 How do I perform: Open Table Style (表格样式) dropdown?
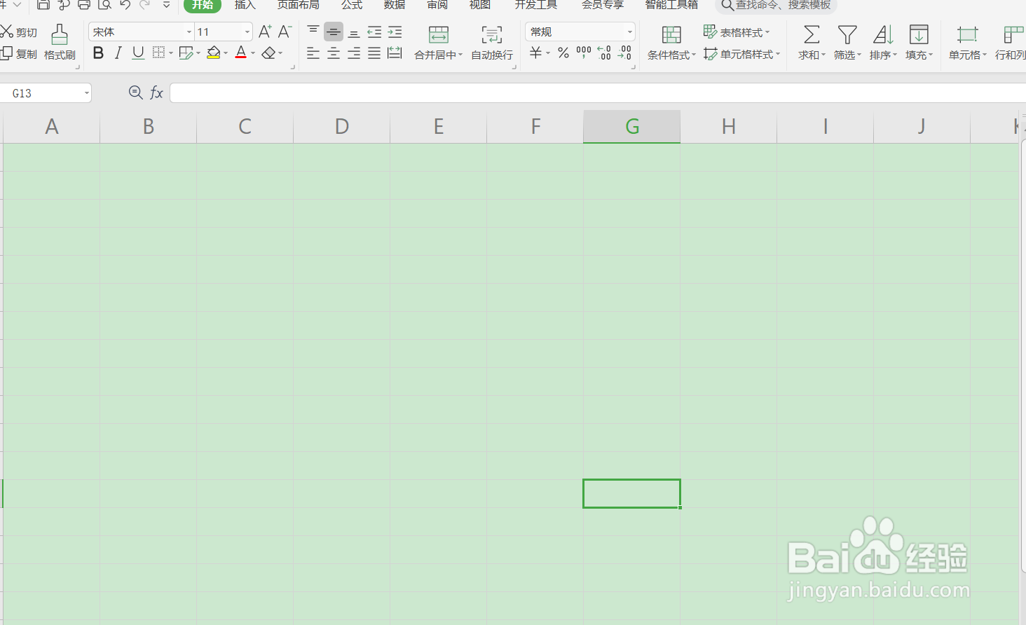[x=737, y=32]
